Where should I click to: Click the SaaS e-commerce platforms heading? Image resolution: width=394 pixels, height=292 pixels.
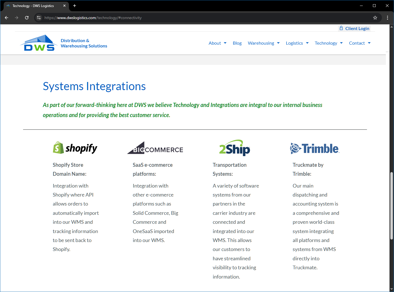point(153,169)
